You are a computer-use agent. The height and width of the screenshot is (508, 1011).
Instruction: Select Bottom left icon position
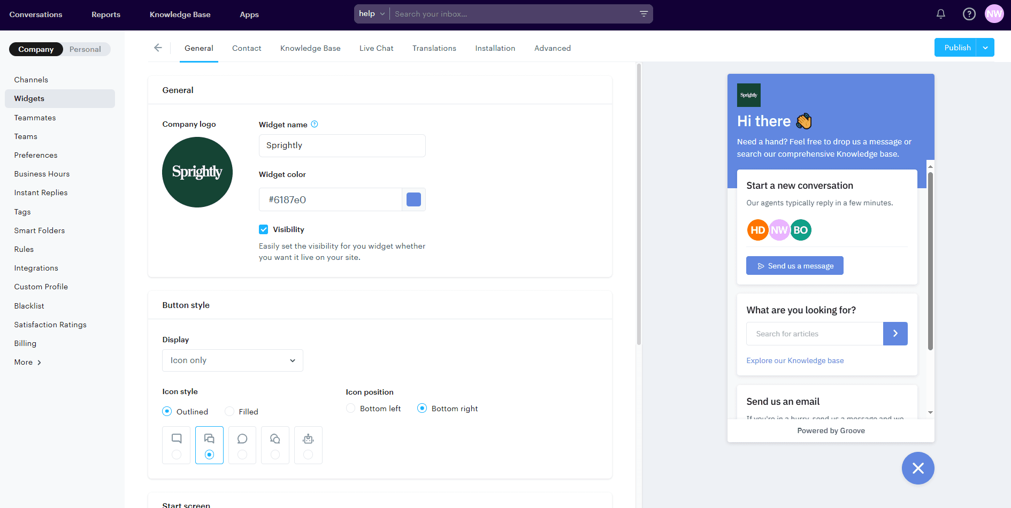pos(350,408)
